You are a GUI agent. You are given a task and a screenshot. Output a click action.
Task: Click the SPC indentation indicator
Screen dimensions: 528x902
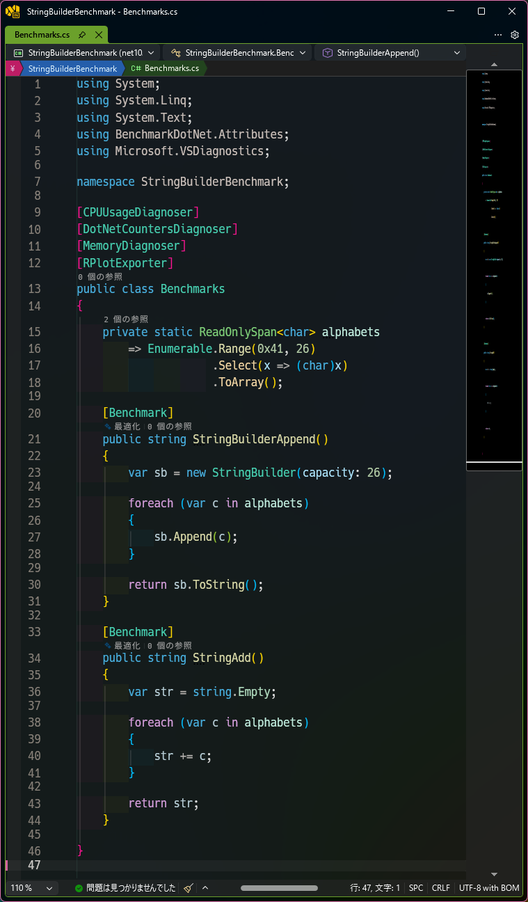pyautogui.click(x=416, y=888)
